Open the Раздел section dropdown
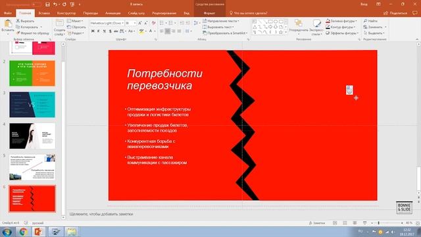 [x=76, y=33]
